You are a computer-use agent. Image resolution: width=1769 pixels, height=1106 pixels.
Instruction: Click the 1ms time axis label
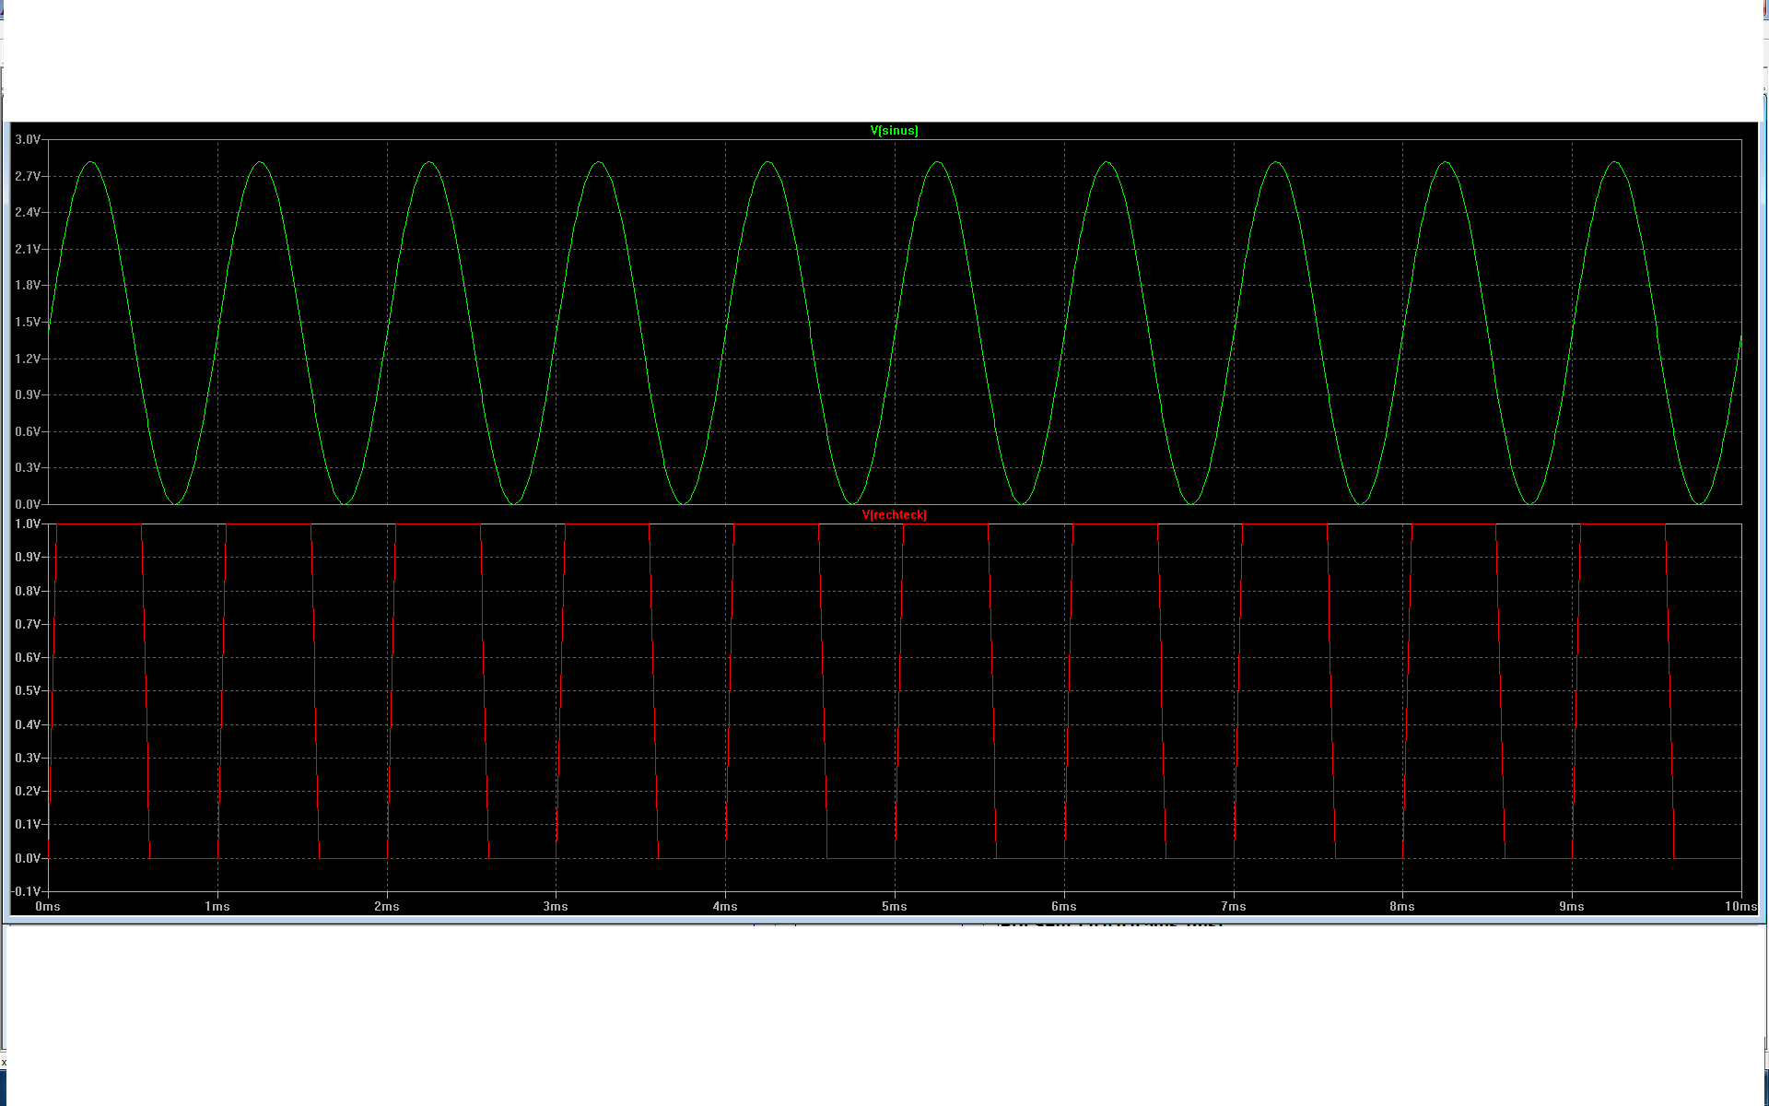[x=217, y=907]
